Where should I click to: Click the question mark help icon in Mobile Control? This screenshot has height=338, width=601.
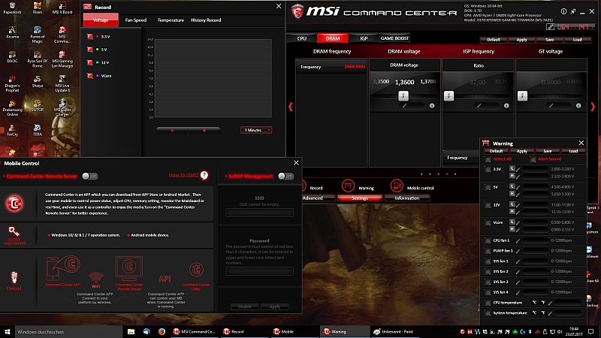[204, 176]
